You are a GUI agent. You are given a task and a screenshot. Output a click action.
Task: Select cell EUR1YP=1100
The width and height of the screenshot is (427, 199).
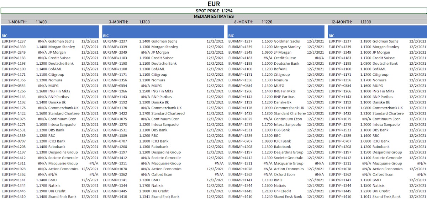(340, 69)
